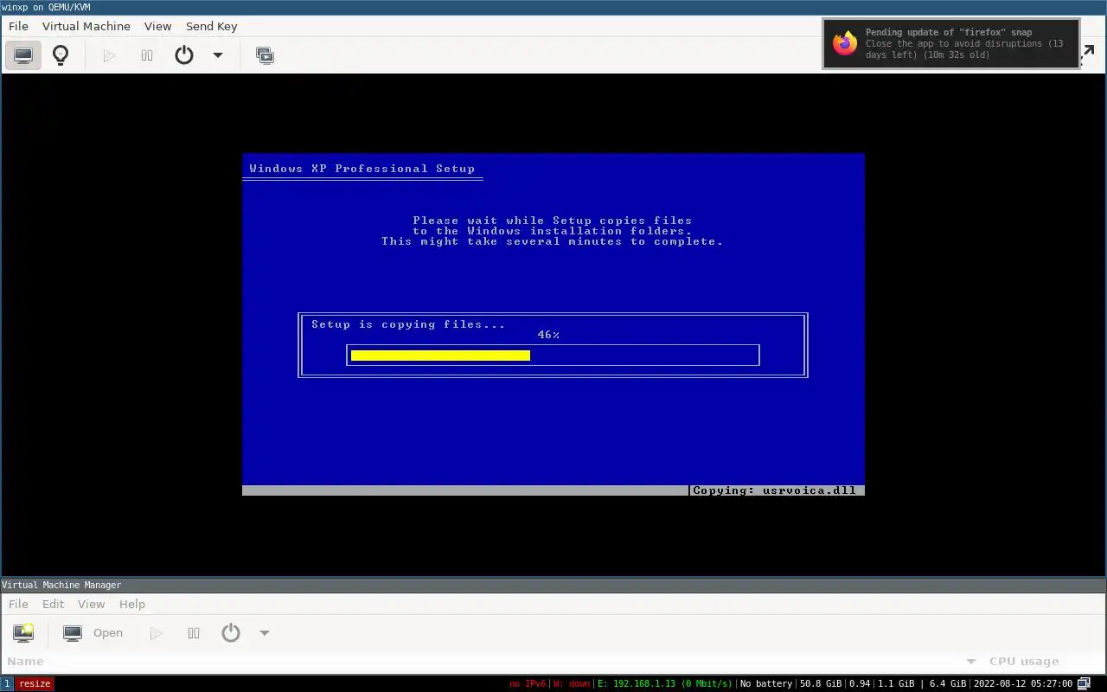
Task: Click the red resize mode indicator
Action: coord(35,683)
